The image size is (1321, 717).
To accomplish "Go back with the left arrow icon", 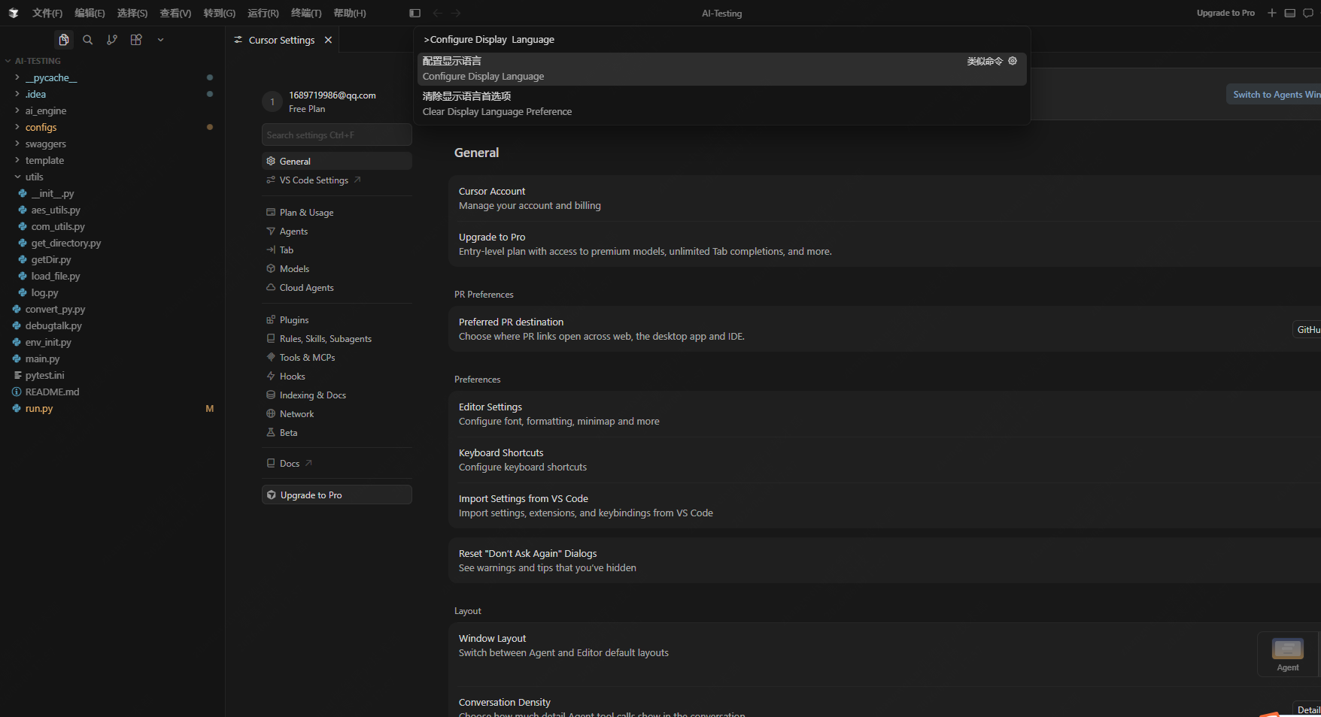I will pyautogui.click(x=438, y=13).
